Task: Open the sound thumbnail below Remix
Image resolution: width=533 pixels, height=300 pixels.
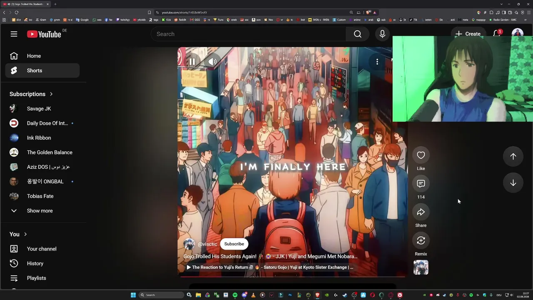Action: pos(421,267)
